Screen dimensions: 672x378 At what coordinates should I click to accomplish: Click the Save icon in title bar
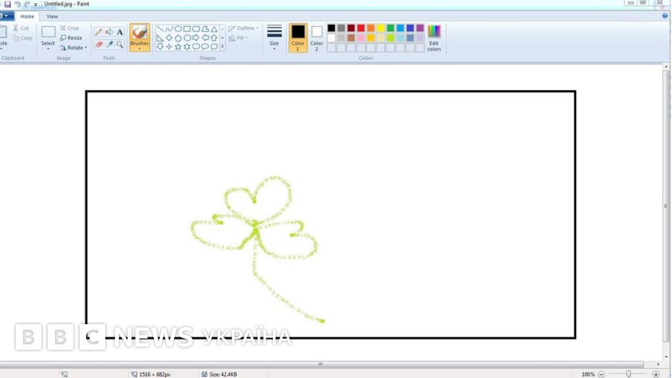pos(8,4)
